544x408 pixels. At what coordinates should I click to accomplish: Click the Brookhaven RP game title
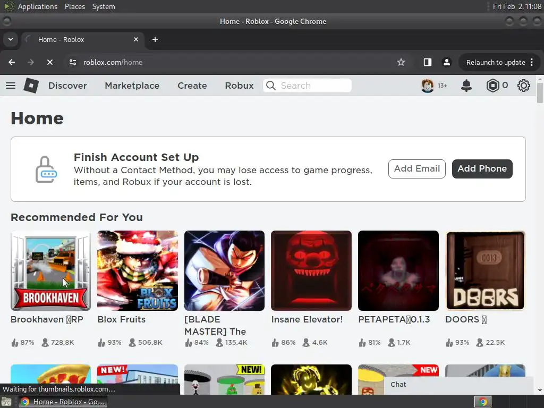click(x=47, y=319)
